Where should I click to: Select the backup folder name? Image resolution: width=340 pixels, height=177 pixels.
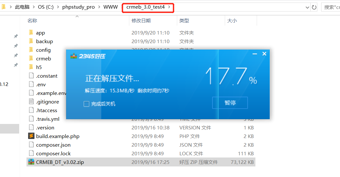click(x=44, y=42)
